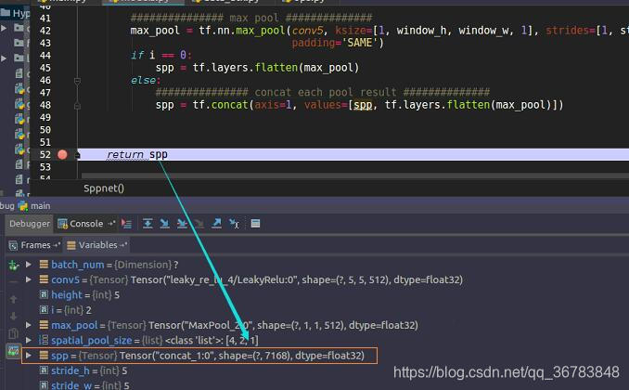Switch to the Debugger tab

click(30, 224)
